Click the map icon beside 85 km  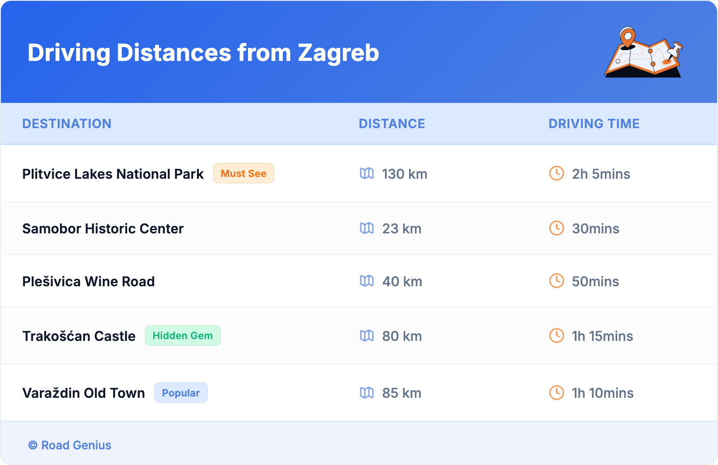(x=367, y=393)
